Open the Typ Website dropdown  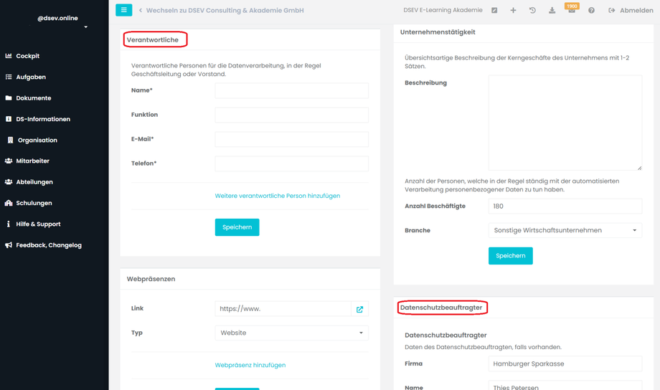tap(291, 333)
